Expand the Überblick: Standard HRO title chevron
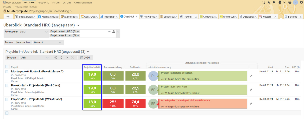304x119 pixels. pos(78,25)
